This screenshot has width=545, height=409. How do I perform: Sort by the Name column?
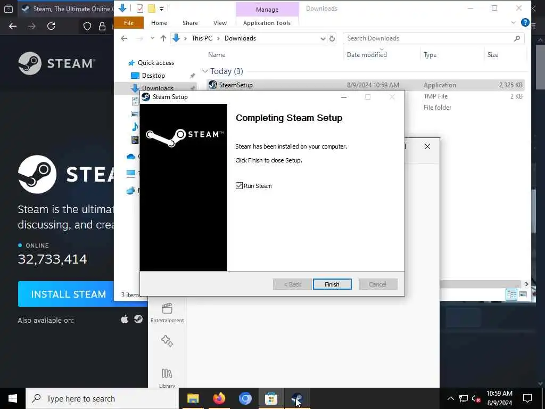click(217, 55)
